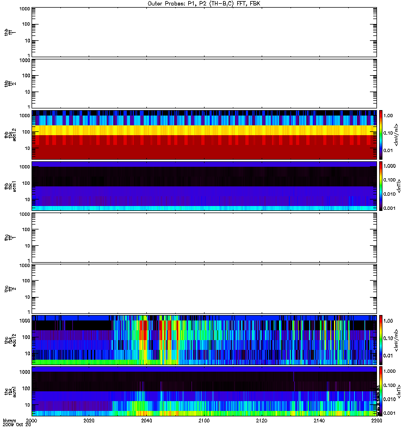Click '<|nT|>' units label of thb scm1 color bar
The height and width of the screenshot is (436, 408).
coord(399,186)
